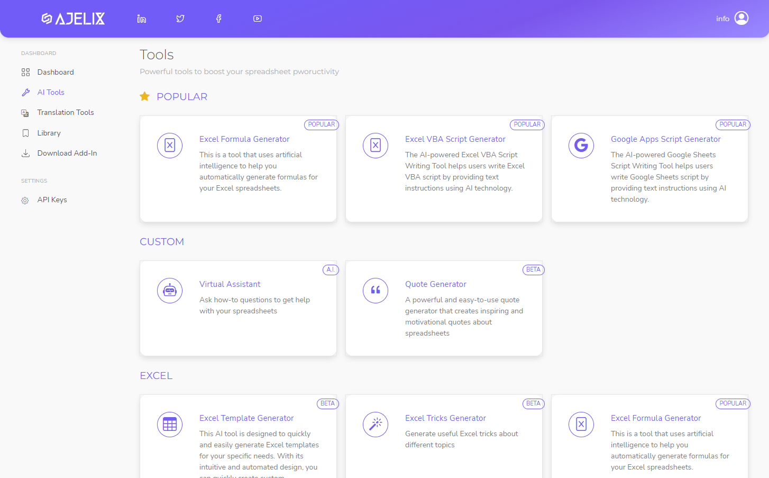Go to Library in the sidebar

[49, 133]
